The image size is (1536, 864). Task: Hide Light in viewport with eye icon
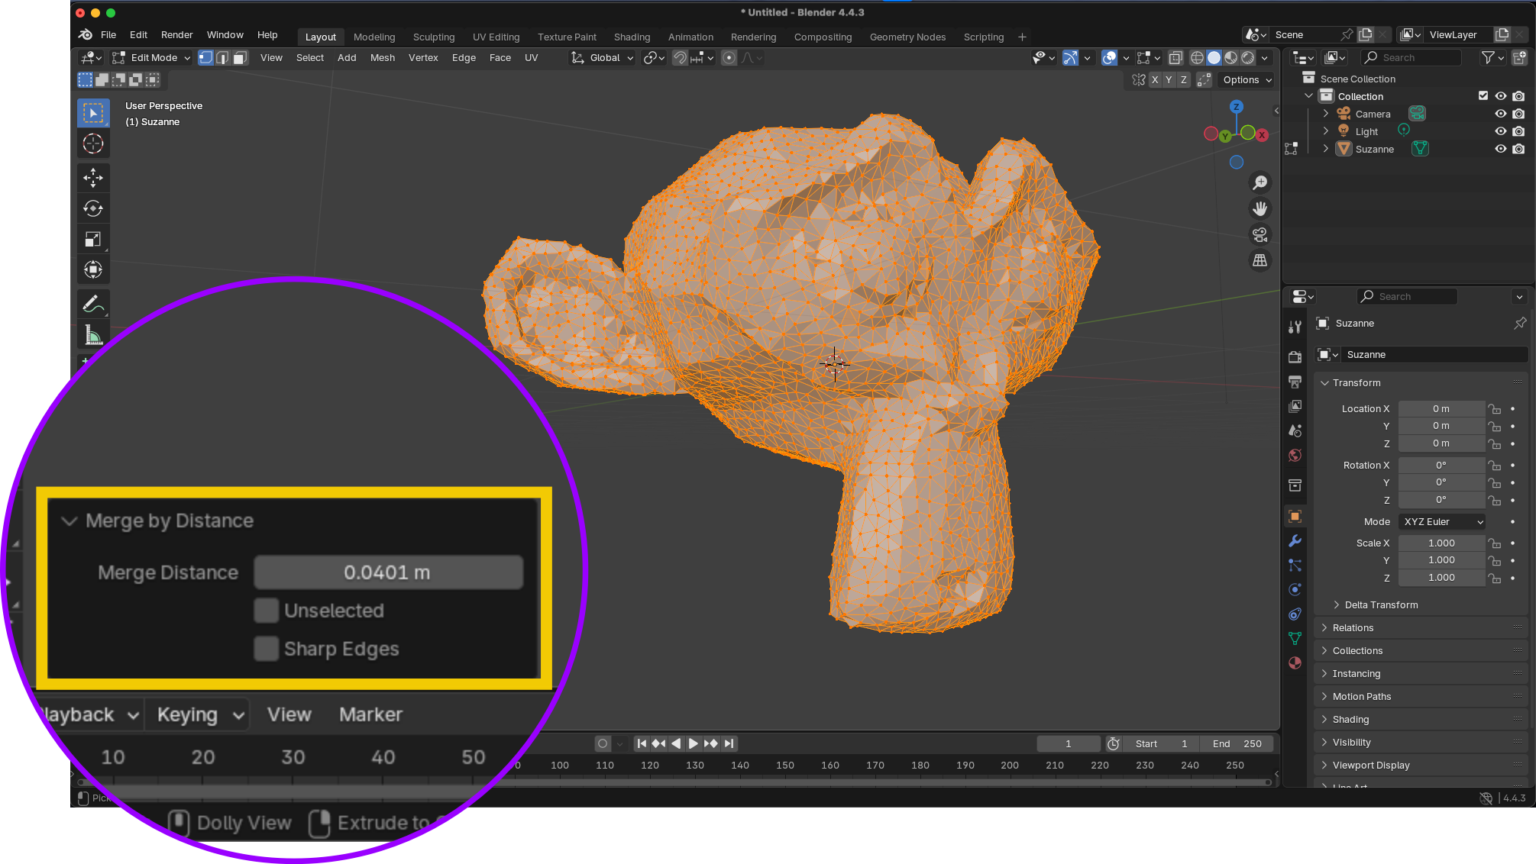(1500, 131)
